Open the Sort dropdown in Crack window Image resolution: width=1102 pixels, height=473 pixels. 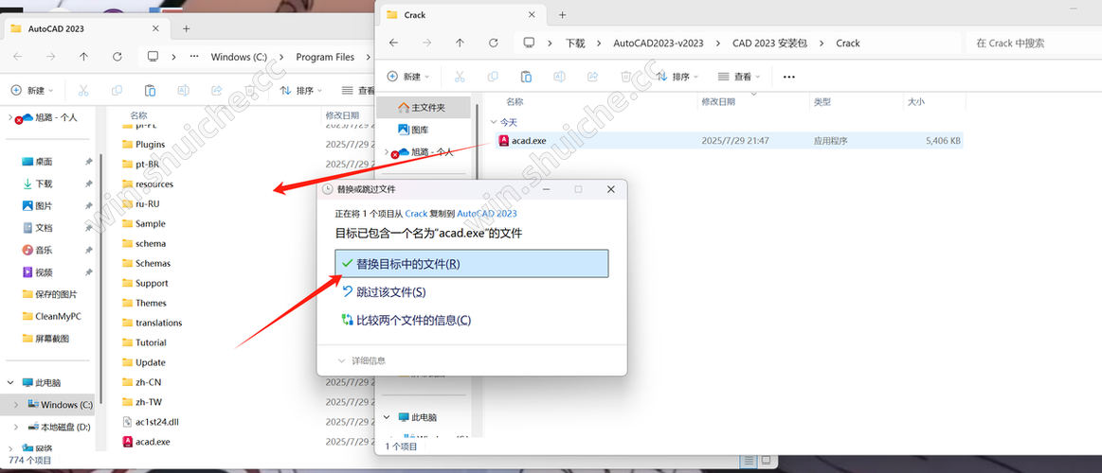tap(677, 77)
